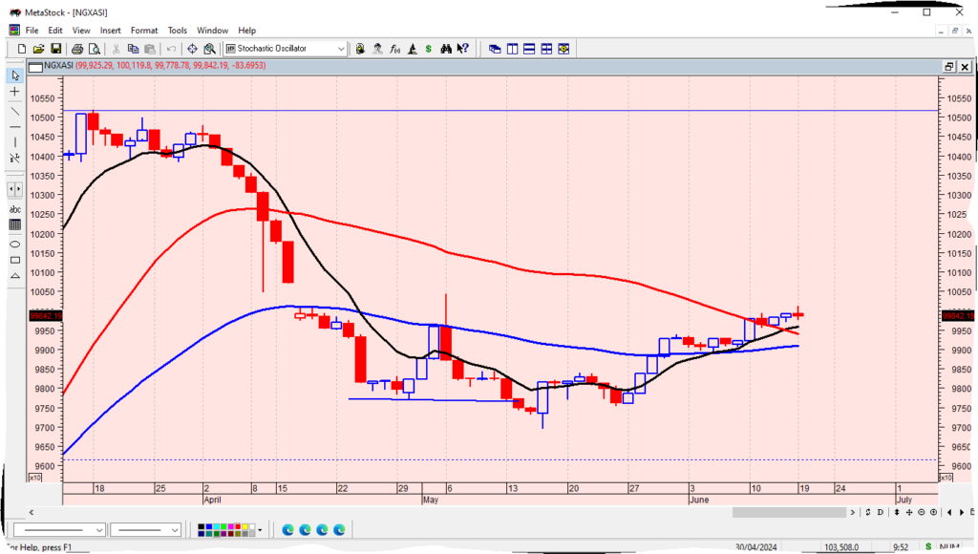
Task: Expand the second line weight dropdown
Action: (x=175, y=529)
